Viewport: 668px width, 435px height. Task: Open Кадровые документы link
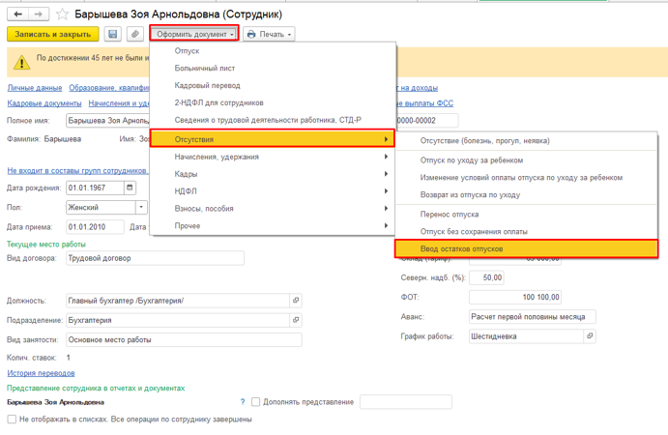coord(44,103)
